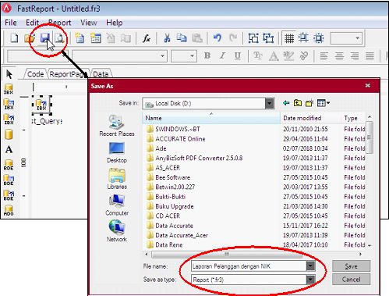Select the ACCURATE Online folder

tap(180, 139)
